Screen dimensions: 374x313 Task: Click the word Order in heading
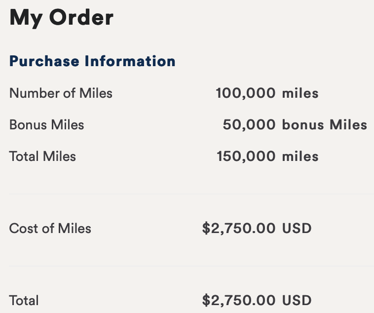coord(81,17)
